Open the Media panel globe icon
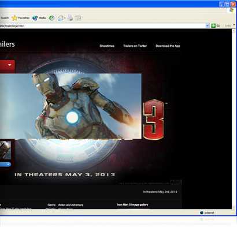 tap(35, 18)
